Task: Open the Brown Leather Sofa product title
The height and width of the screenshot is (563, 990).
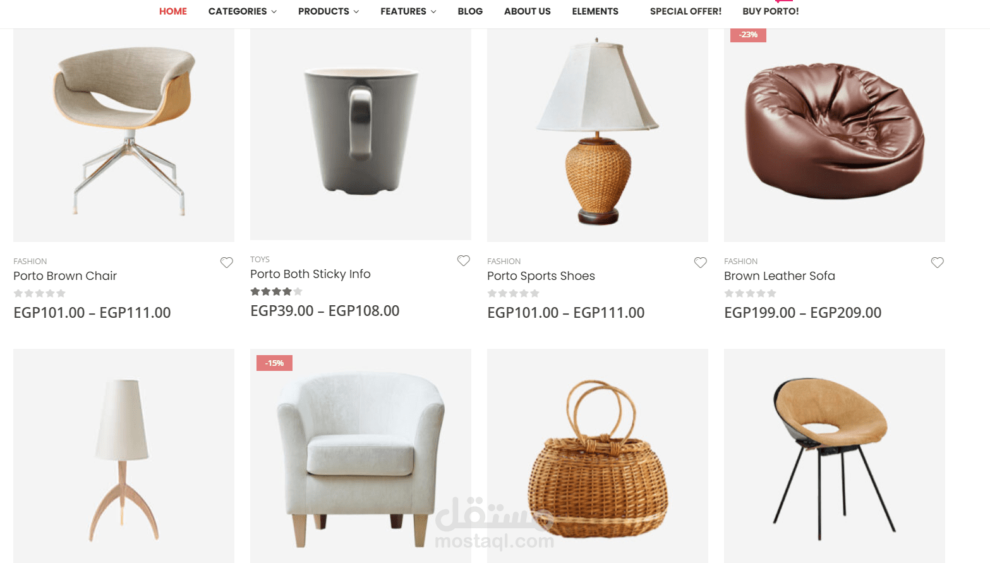Action: point(780,276)
